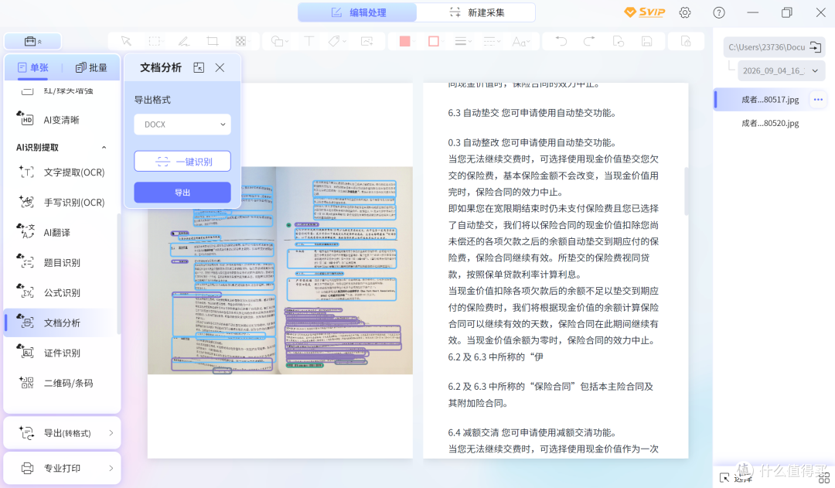The image size is (835, 488).
Task: Click the C:\Users\23736\Docu path field
Action: [x=766, y=47]
